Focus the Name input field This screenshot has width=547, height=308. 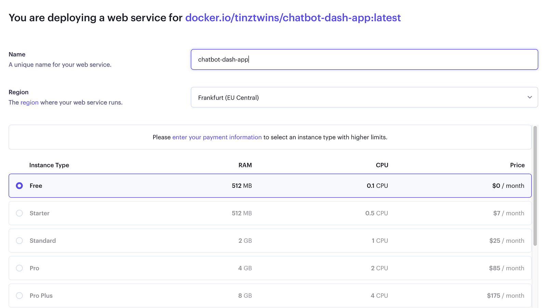pyautogui.click(x=364, y=59)
